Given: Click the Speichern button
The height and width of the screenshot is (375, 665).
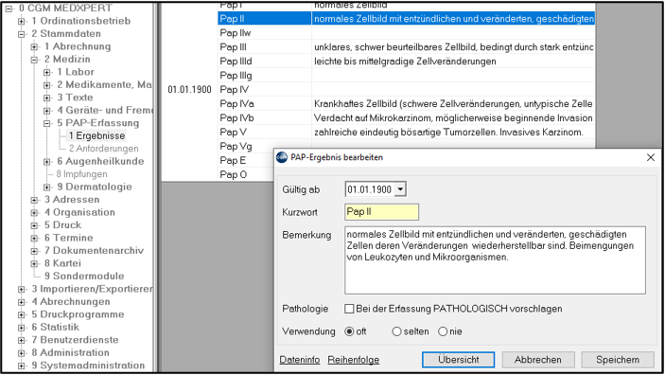Looking at the screenshot, I should [x=618, y=360].
